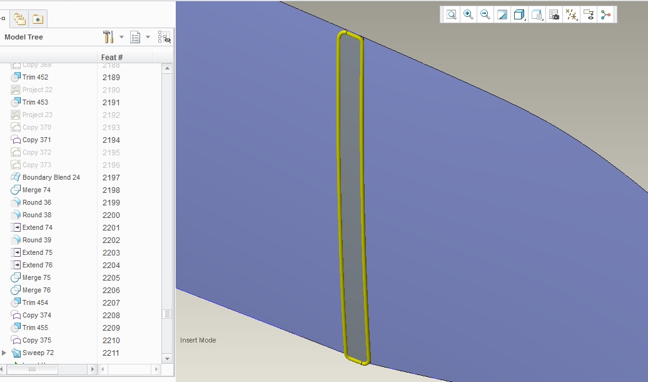
Task: Click the Extend 74 feature icon
Action: click(16, 227)
